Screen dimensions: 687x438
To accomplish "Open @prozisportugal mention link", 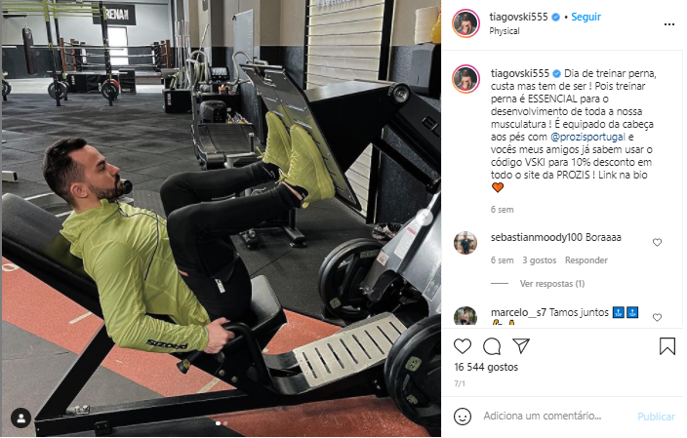I will [587, 137].
